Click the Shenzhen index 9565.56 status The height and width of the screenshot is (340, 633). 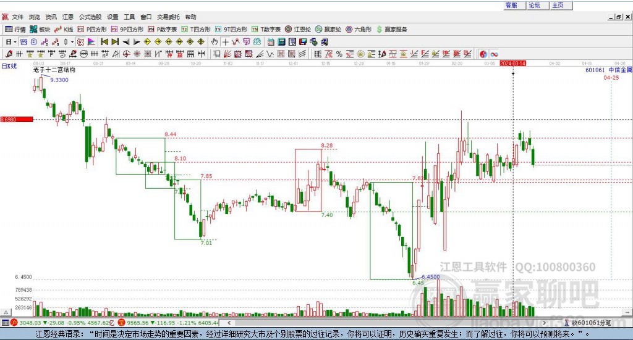pos(138,323)
